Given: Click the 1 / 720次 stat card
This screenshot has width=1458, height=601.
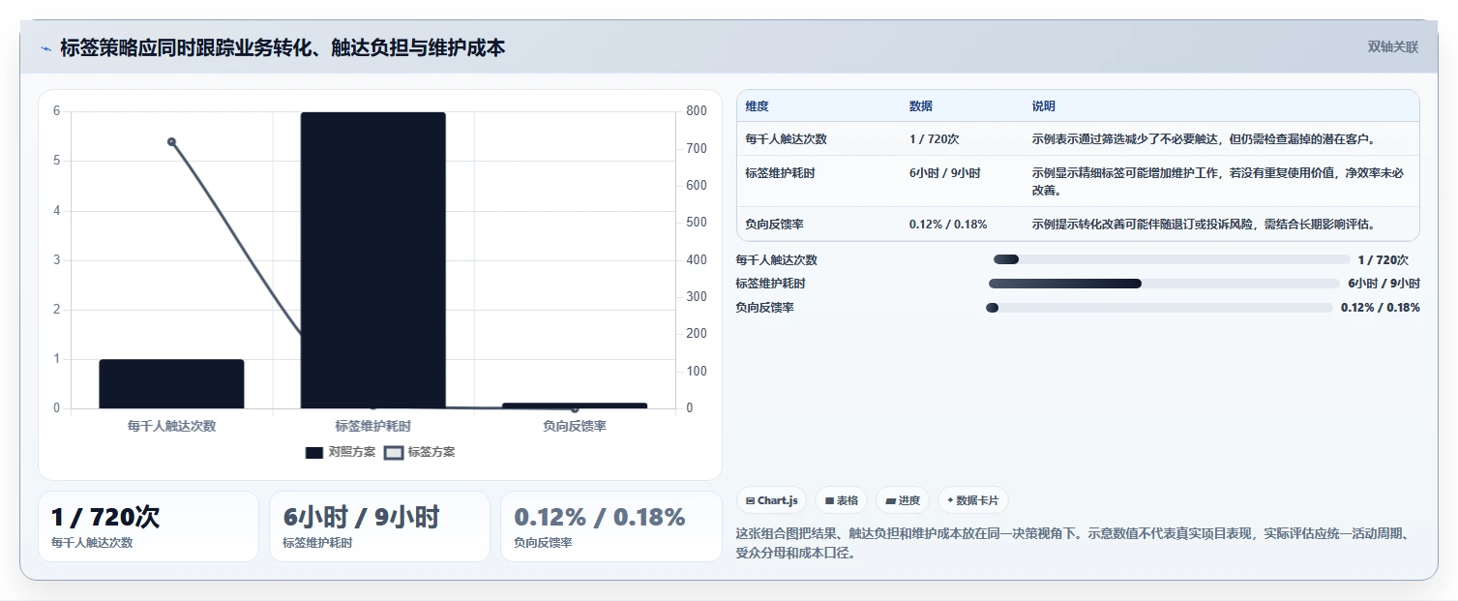Looking at the screenshot, I should click(148, 526).
